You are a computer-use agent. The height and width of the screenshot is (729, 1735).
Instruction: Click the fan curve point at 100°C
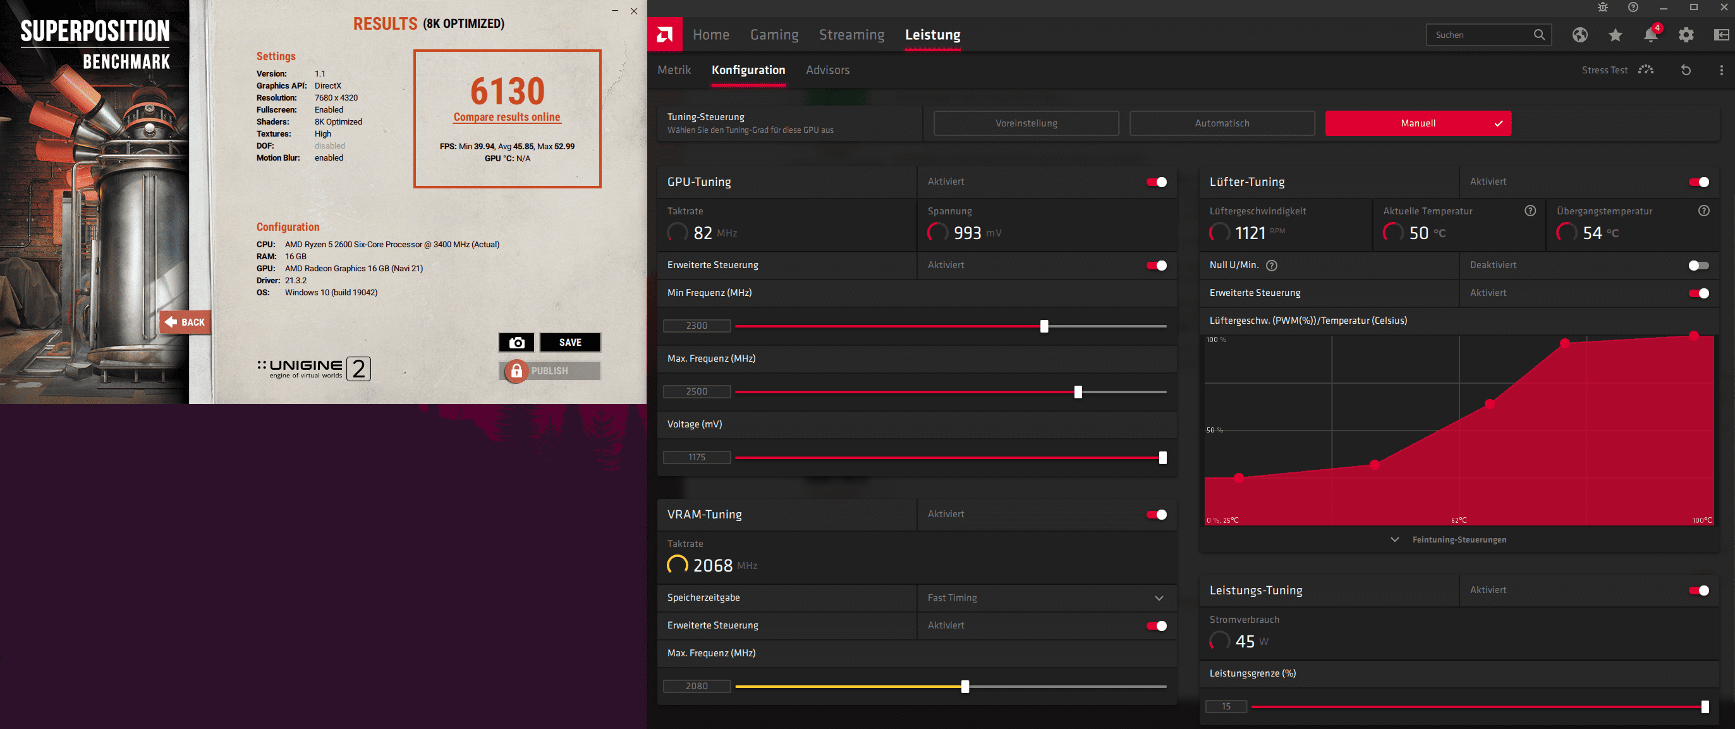(x=1693, y=336)
